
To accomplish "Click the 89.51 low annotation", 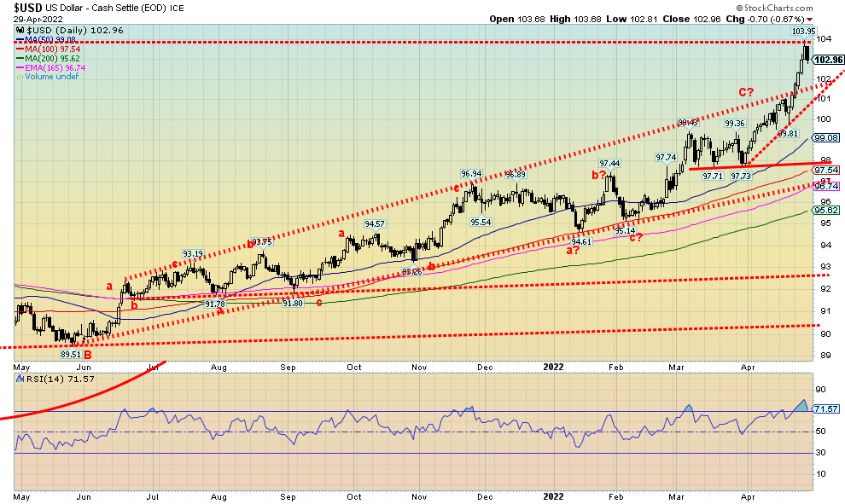I will click(69, 355).
